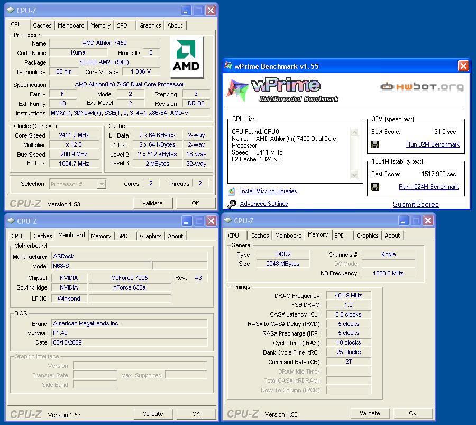
Task: Open About tab in top CPU-Z window
Action: tap(175, 25)
